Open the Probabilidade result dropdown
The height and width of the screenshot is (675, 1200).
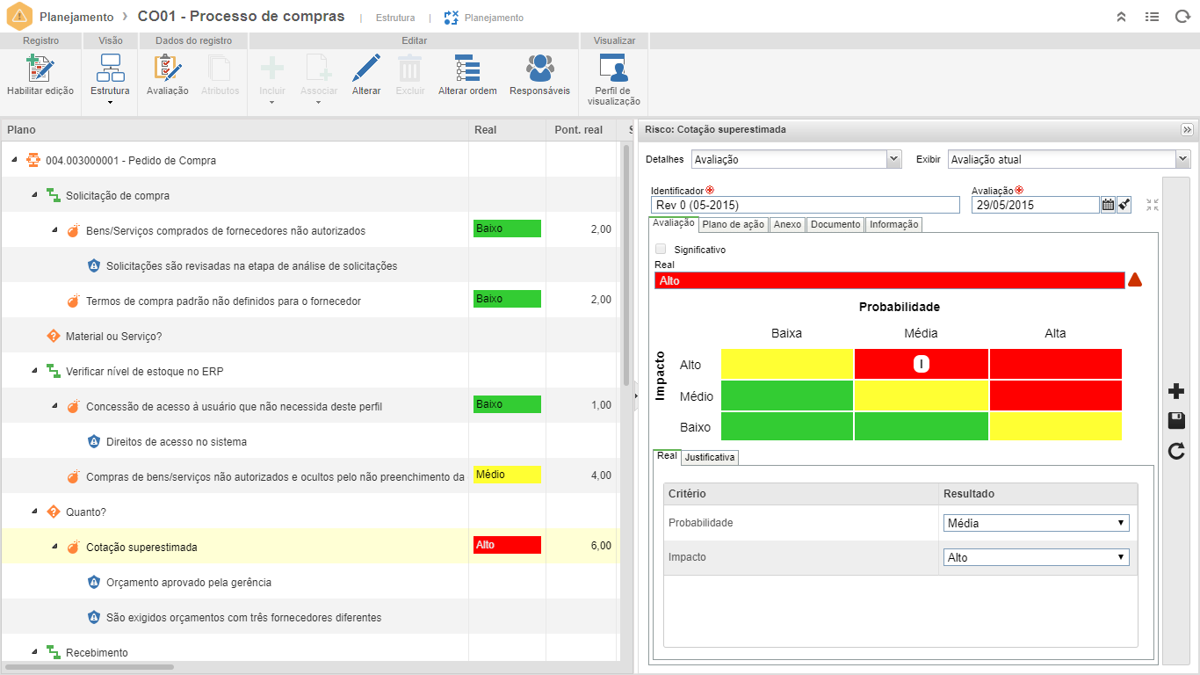click(x=1036, y=523)
